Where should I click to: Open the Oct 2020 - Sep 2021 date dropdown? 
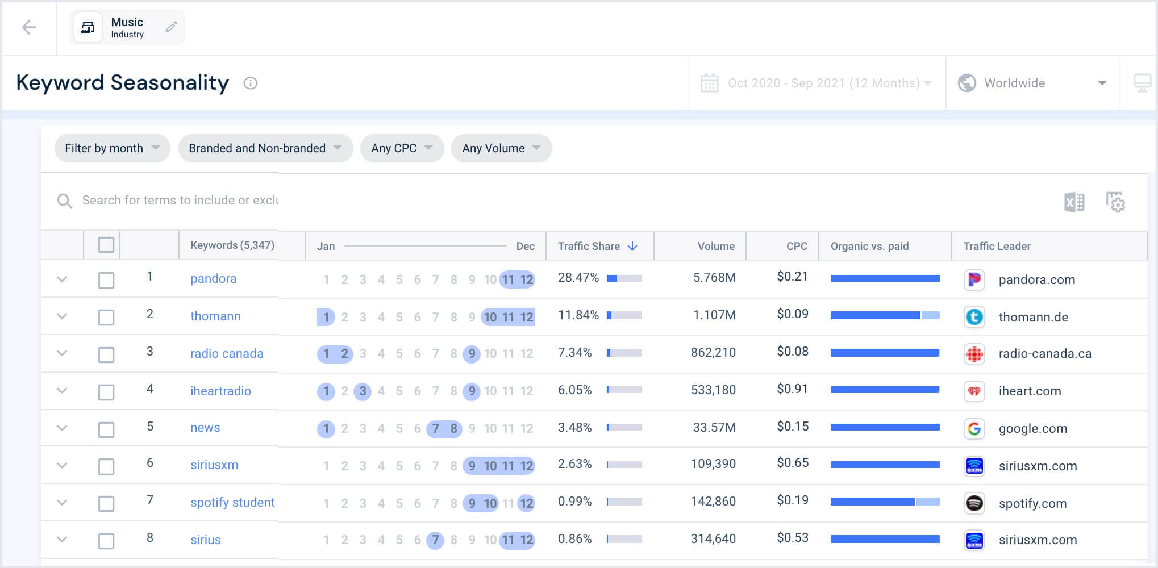point(817,83)
